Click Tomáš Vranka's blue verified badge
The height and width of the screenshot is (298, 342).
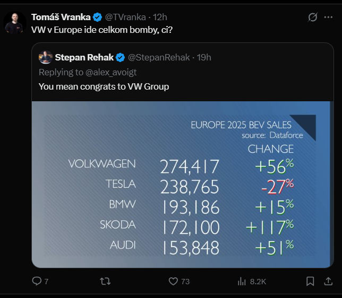point(98,17)
